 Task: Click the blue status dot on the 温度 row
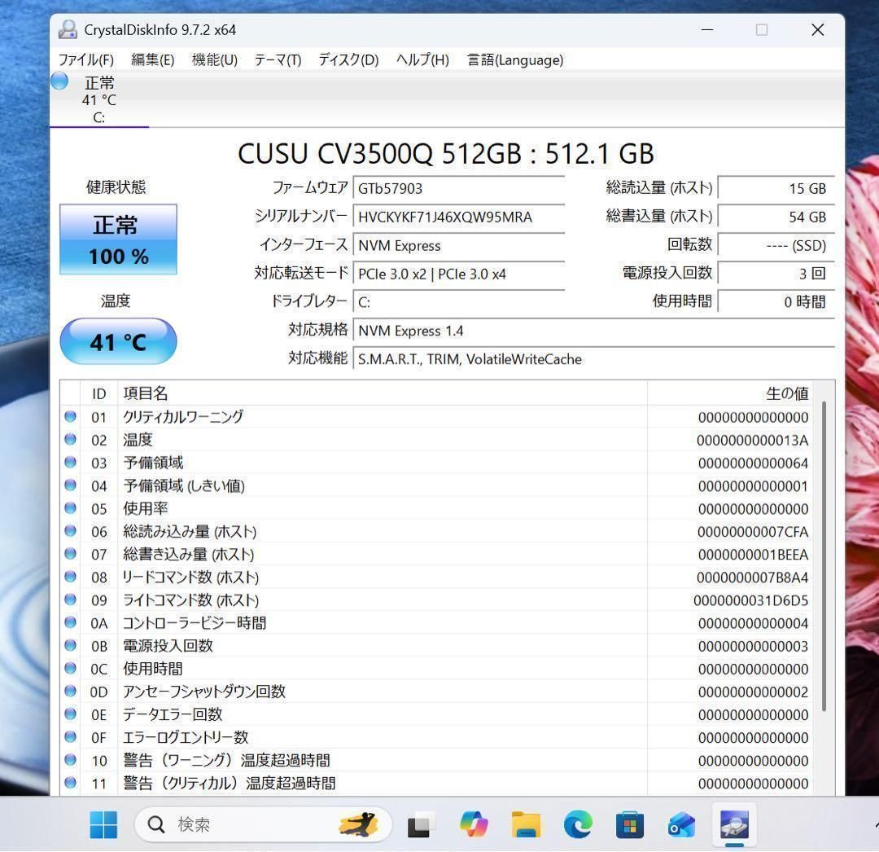point(71,440)
